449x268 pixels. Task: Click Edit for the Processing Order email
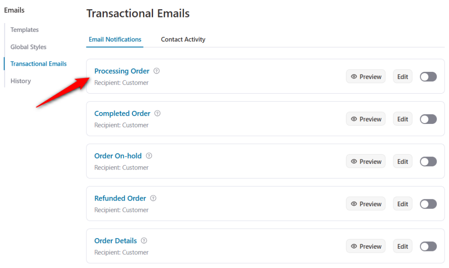point(402,76)
